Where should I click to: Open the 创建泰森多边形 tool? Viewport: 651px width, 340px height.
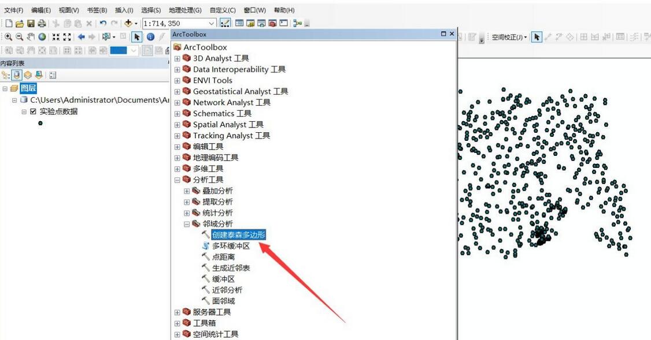238,235
